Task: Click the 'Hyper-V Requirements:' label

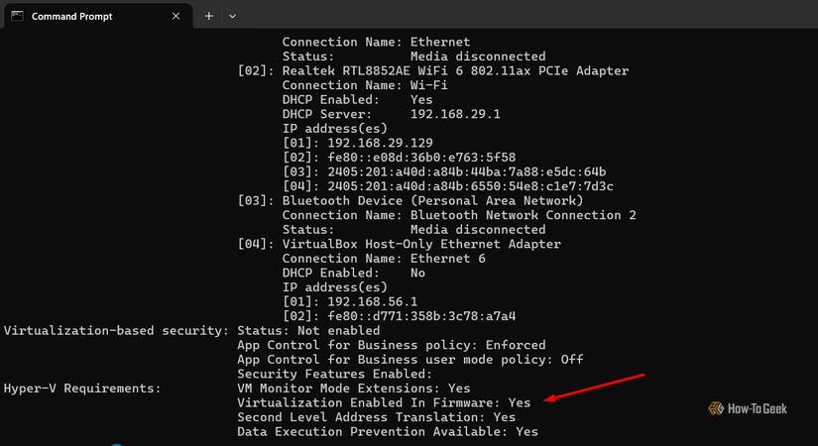Action: pos(82,388)
